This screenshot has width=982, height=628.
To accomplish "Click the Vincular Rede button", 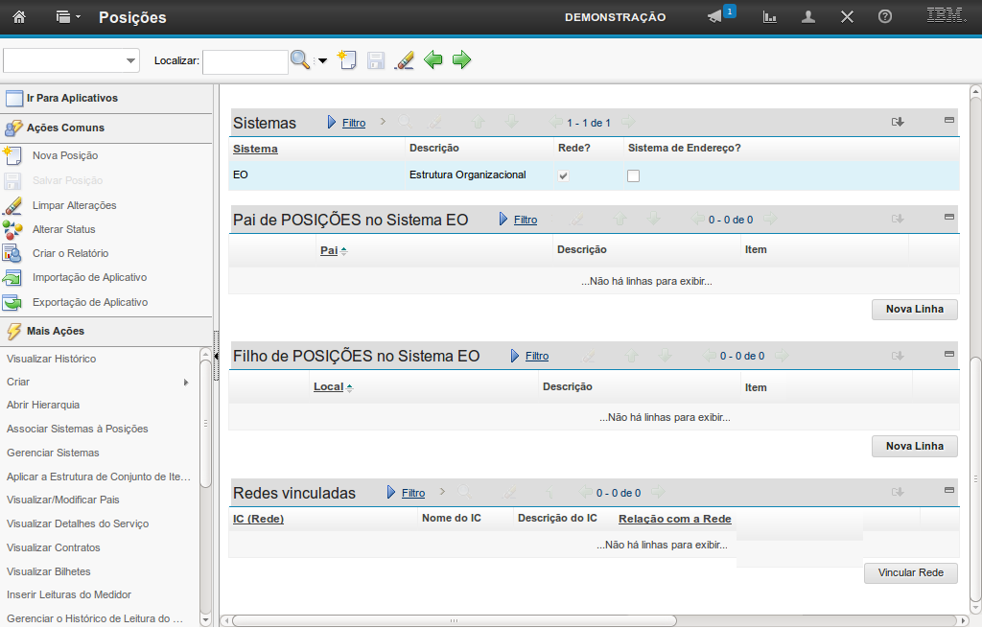I will [910, 572].
